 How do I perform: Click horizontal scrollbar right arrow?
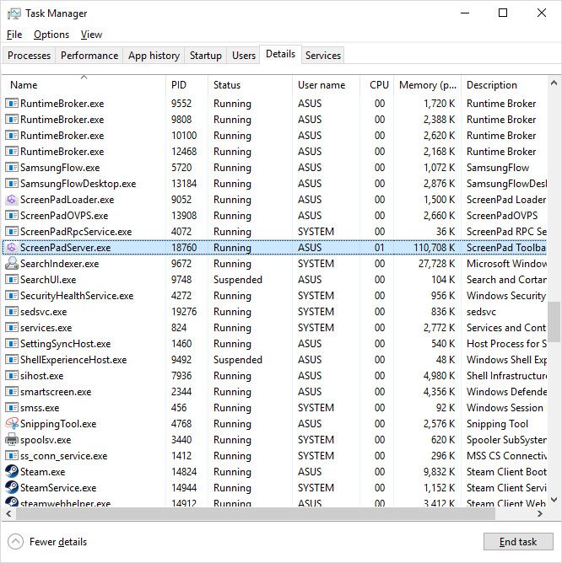tap(540, 514)
